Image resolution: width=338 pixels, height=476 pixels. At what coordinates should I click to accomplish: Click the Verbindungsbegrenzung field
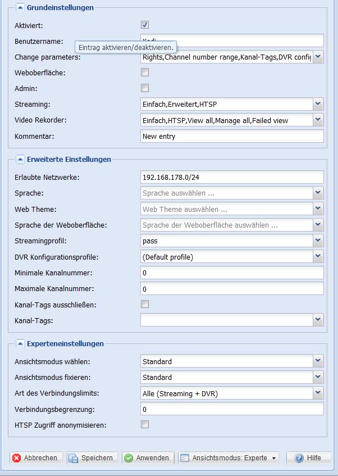[232, 409]
